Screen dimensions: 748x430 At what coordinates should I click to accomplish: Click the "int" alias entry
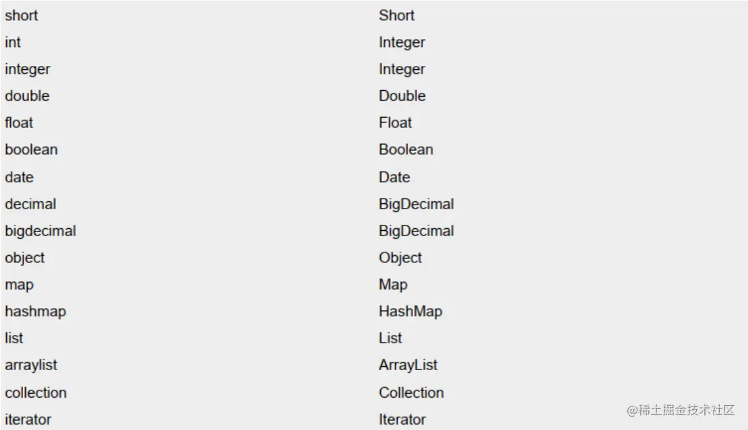(x=13, y=42)
